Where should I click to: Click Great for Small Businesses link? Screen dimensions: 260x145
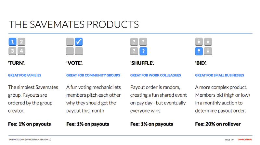[x=220, y=75]
